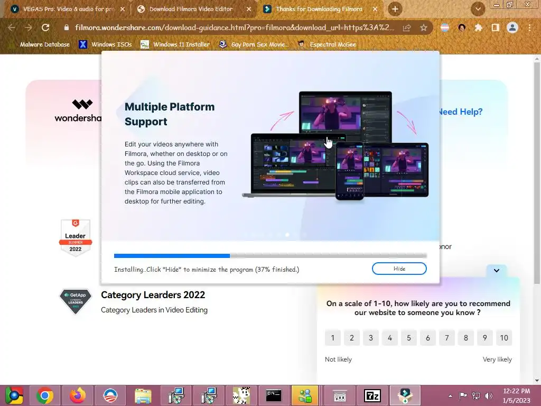Open the Chrome profile avatar

coord(512,27)
